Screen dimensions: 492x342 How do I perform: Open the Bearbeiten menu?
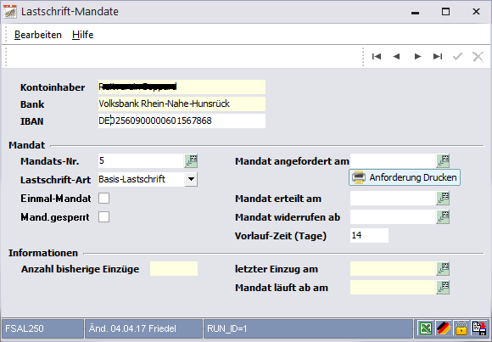point(38,35)
